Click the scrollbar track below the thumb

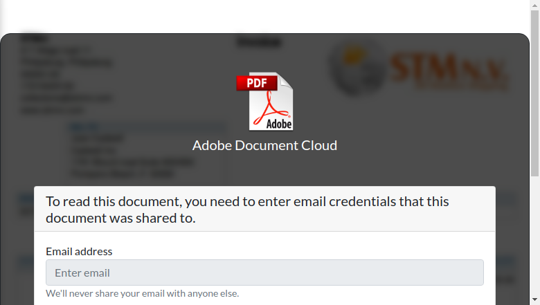(x=534, y=236)
